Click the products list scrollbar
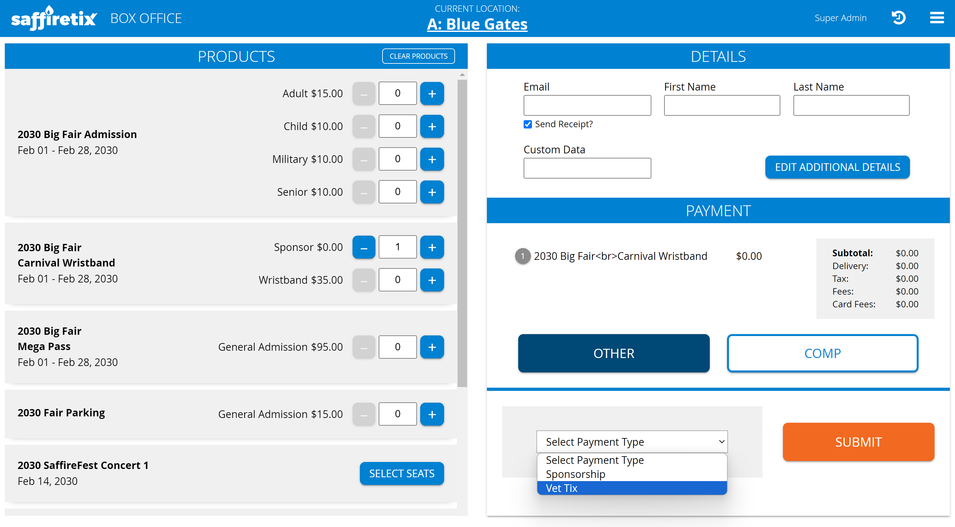The image size is (955, 527). pyautogui.click(x=462, y=233)
